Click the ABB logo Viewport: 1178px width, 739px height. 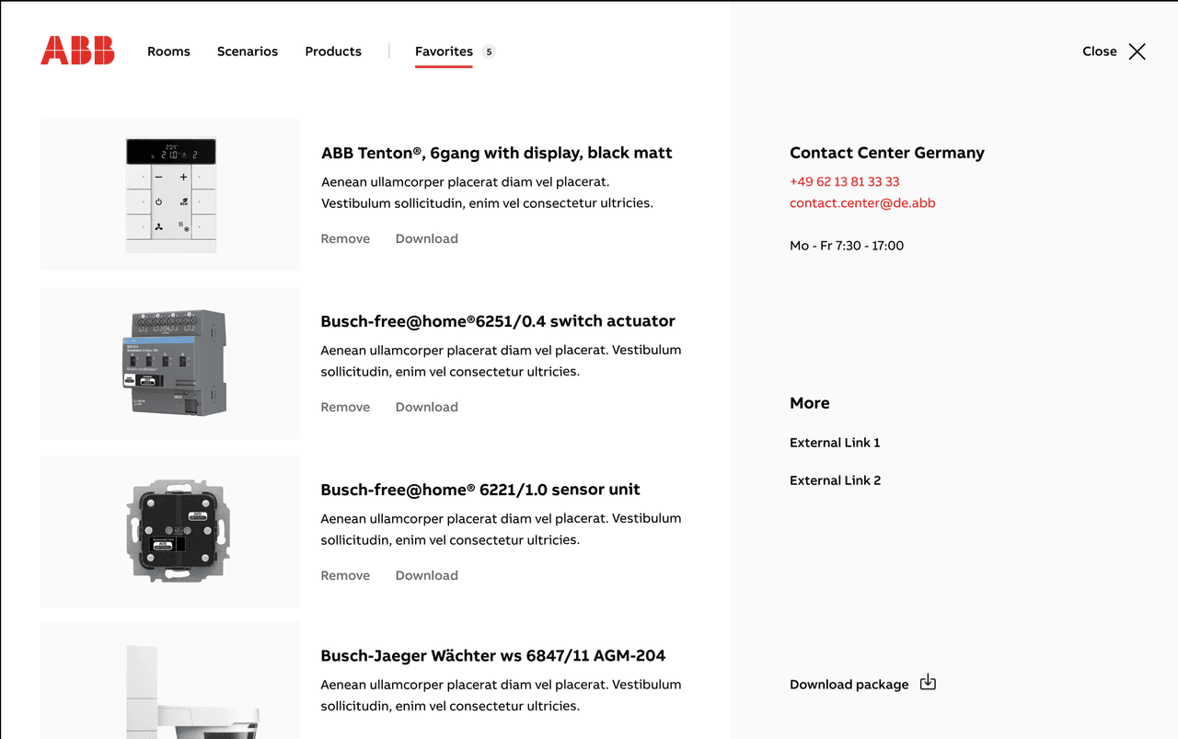(x=77, y=51)
